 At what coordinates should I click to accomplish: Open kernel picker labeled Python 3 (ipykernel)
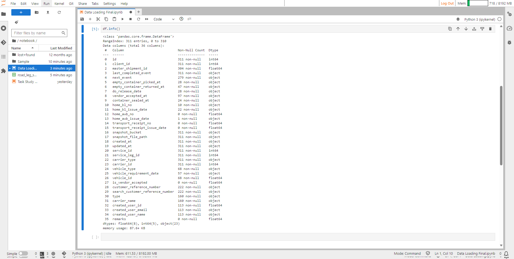coord(480,19)
